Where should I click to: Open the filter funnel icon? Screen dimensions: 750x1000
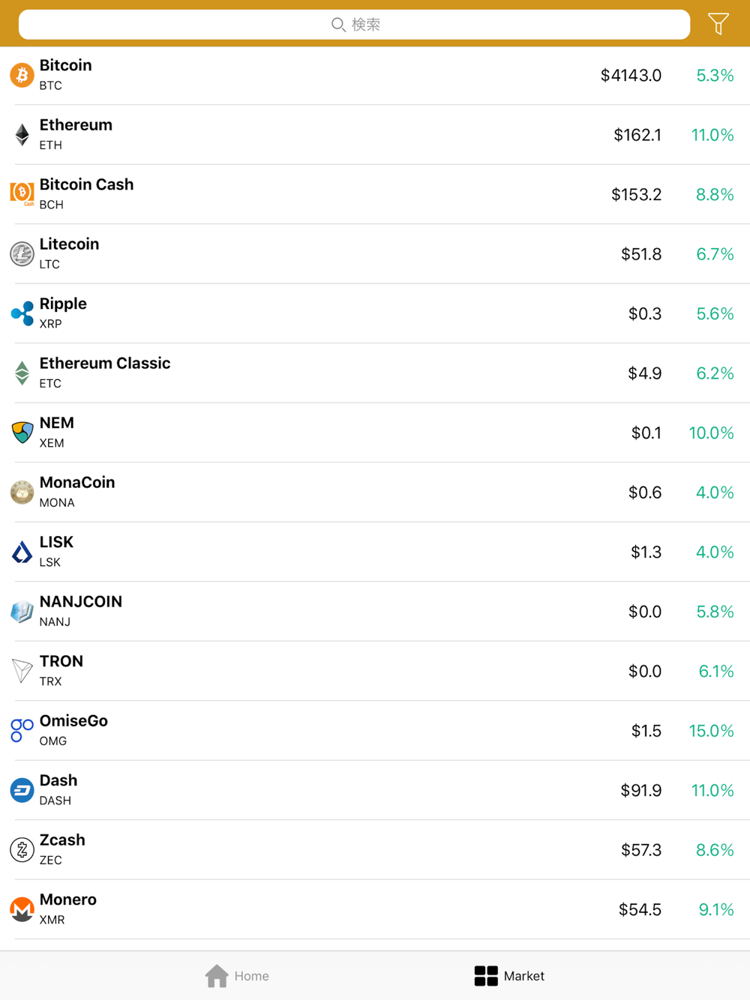pyautogui.click(x=718, y=24)
